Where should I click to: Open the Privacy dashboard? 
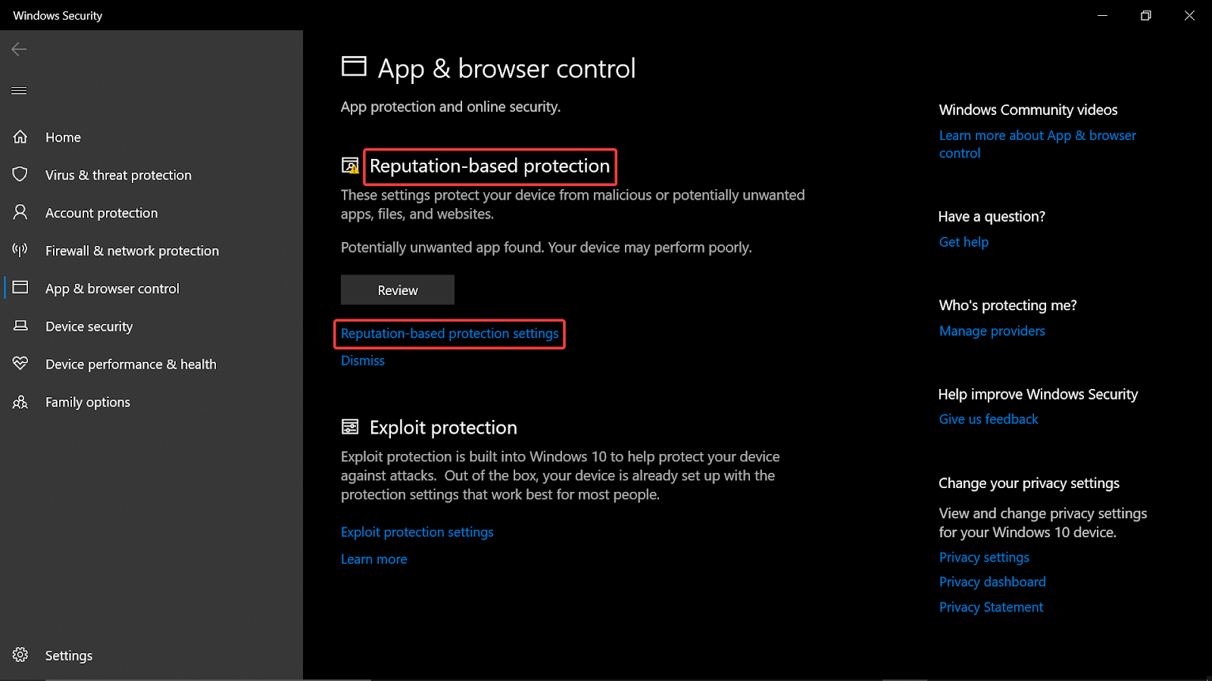[x=992, y=581]
